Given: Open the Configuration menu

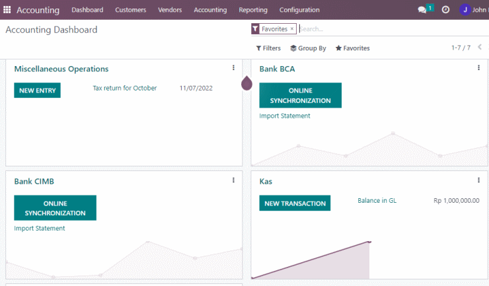Looking at the screenshot, I should (299, 10).
